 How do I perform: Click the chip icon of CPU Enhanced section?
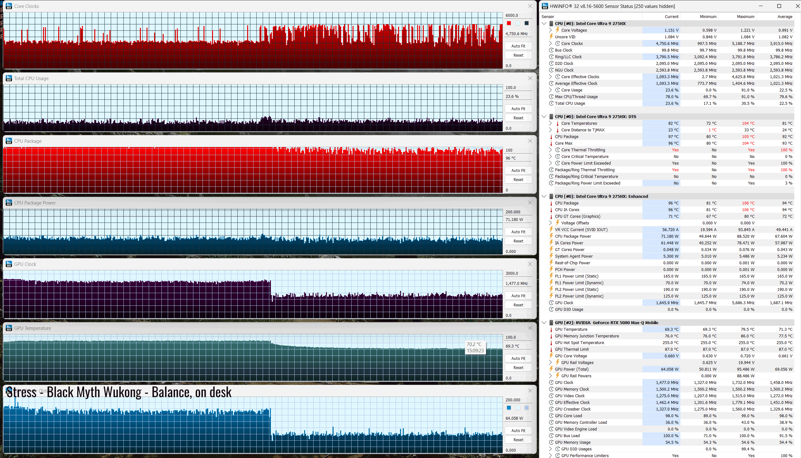[x=551, y=196]
